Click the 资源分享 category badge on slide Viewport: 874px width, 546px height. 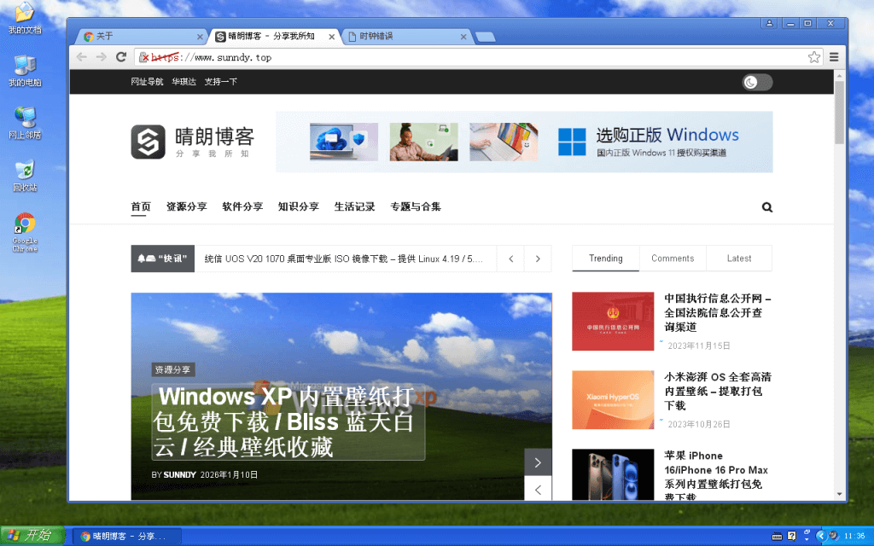click(172, 369)
